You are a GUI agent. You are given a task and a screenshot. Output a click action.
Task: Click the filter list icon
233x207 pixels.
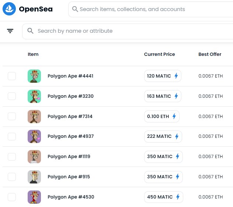click(x=10, y=31)
